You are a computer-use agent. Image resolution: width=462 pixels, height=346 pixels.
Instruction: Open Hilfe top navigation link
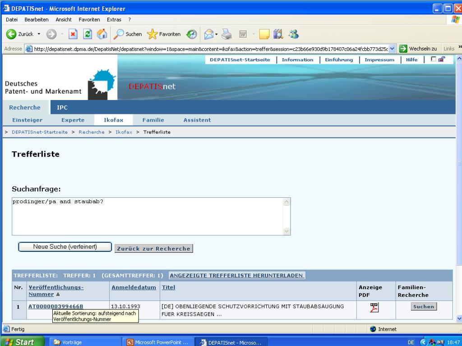click(411, 60)
